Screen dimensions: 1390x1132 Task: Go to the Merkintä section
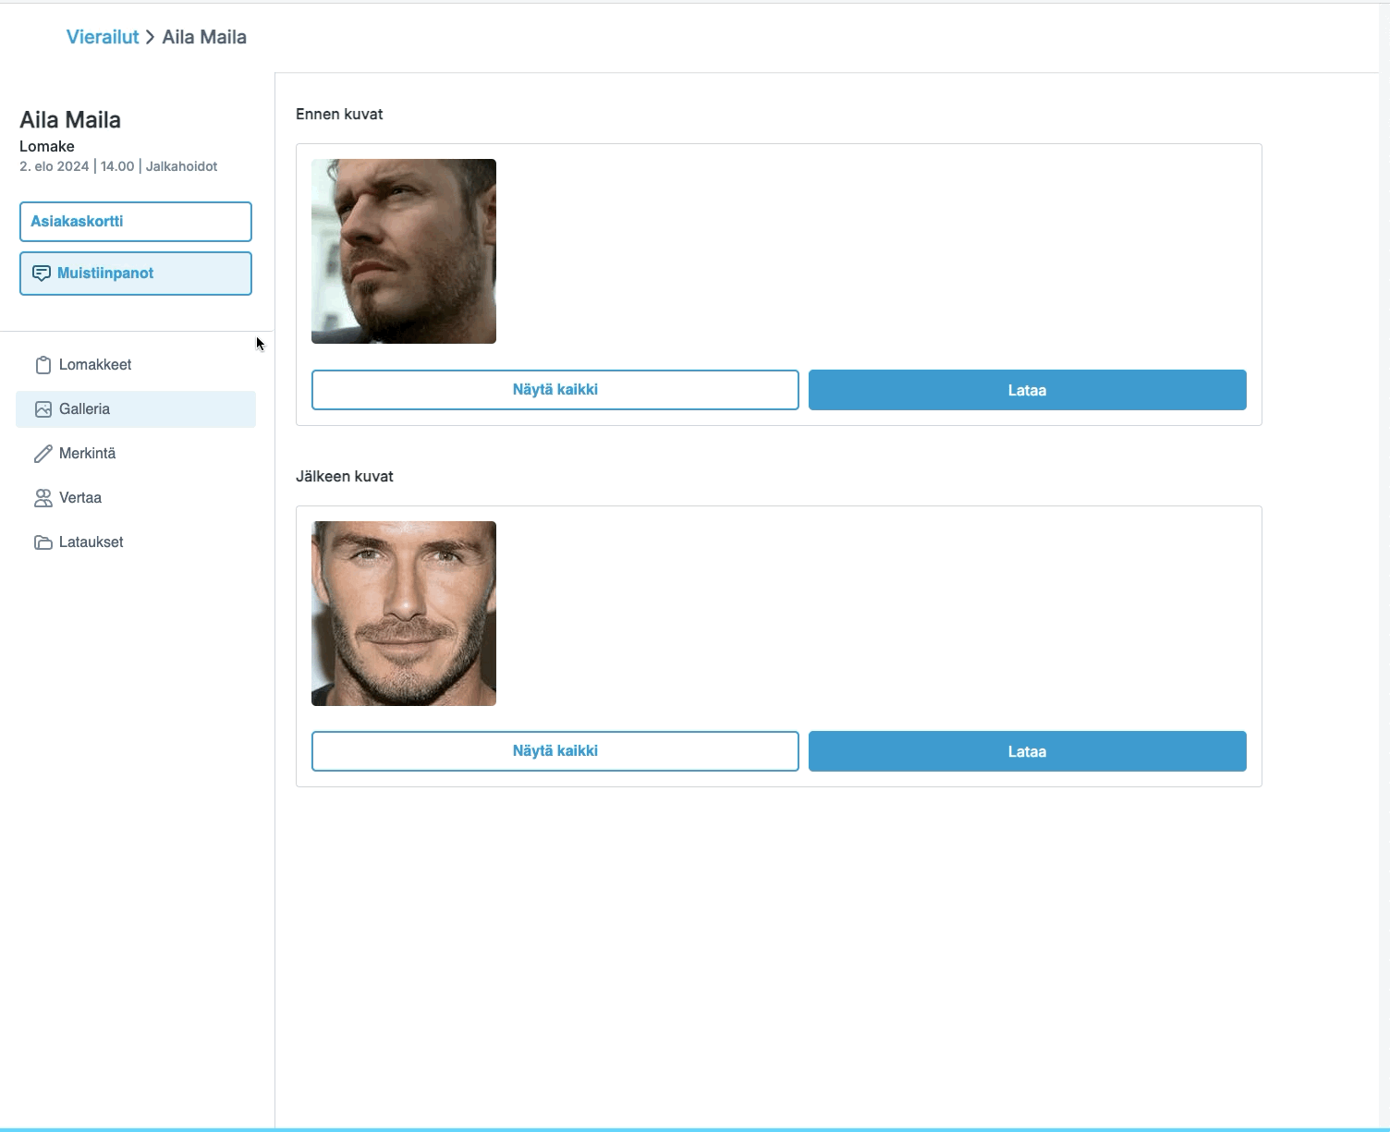pyautogui.click(x=136, y=454)
